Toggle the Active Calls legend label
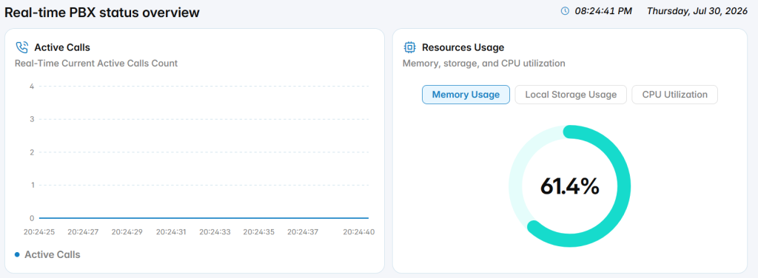758x278 pixels. (53, 254)
